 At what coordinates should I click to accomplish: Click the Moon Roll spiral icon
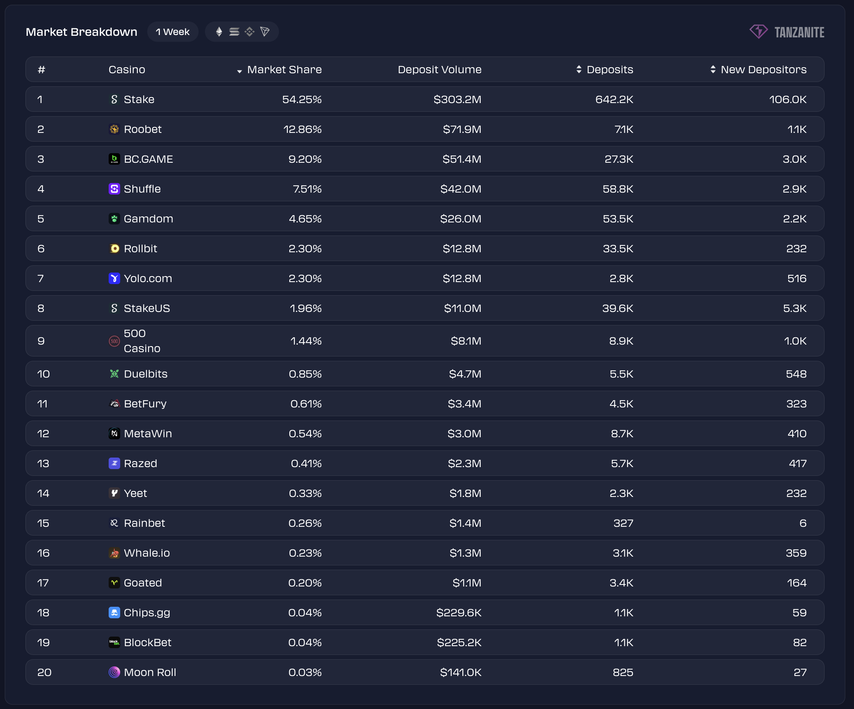tap(114, 672)
